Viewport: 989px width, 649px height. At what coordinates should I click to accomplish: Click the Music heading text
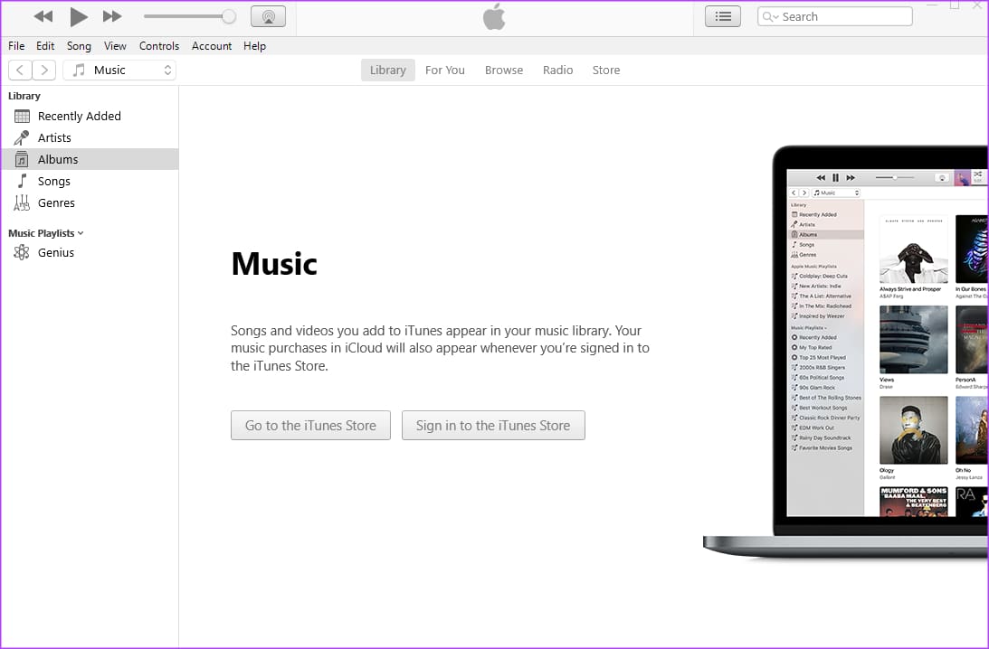click(274, 263)
